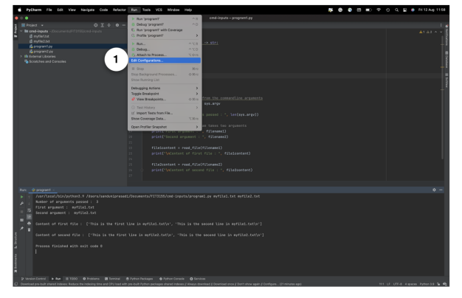The image size is (462, 298).
Task: Hide the Project panel with the minus icon
Action: pos(124,25)
